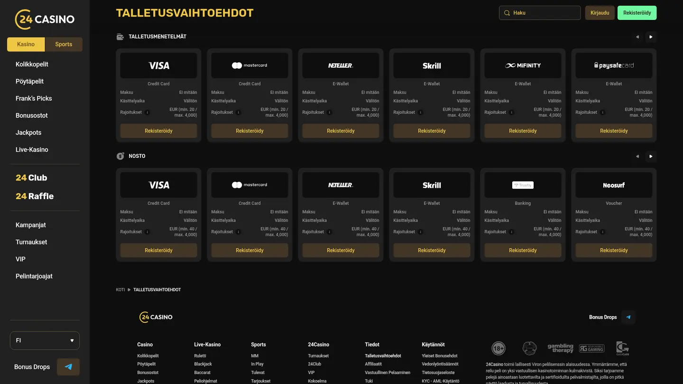683x384 pixels.
Task: Click the Haku search field
Action: [540, 13]
